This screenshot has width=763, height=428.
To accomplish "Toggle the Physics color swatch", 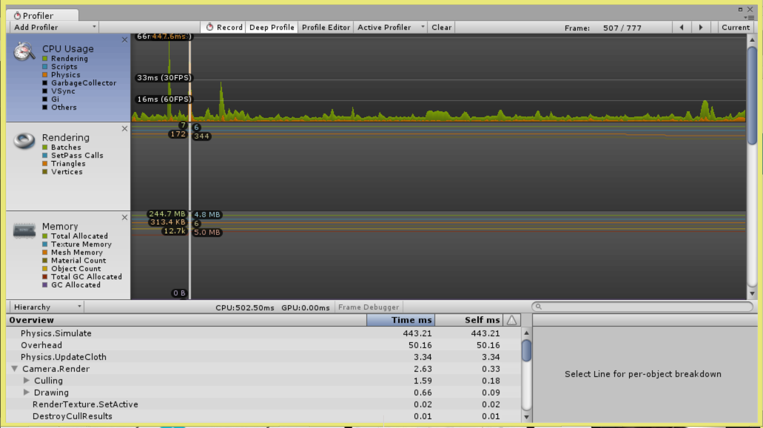I will point(45,75).
